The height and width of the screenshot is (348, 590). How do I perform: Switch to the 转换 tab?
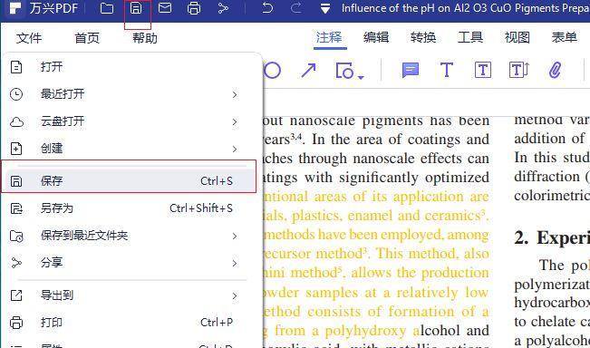pos(423,37)
